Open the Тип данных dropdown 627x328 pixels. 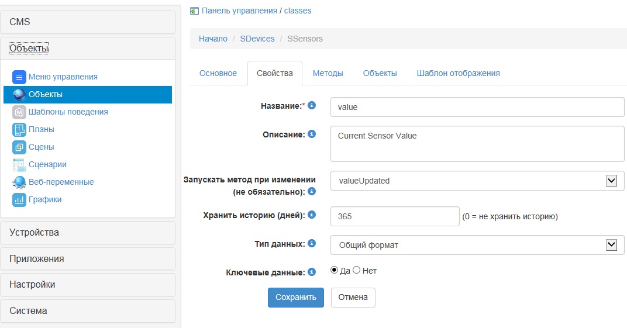[x=477, y=245]
